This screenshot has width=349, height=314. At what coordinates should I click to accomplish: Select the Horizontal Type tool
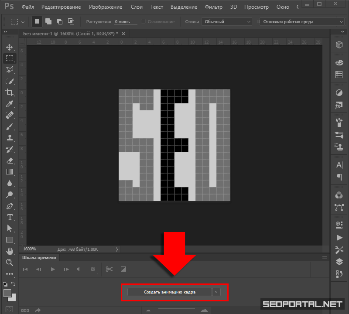click(x=10, y=217)
